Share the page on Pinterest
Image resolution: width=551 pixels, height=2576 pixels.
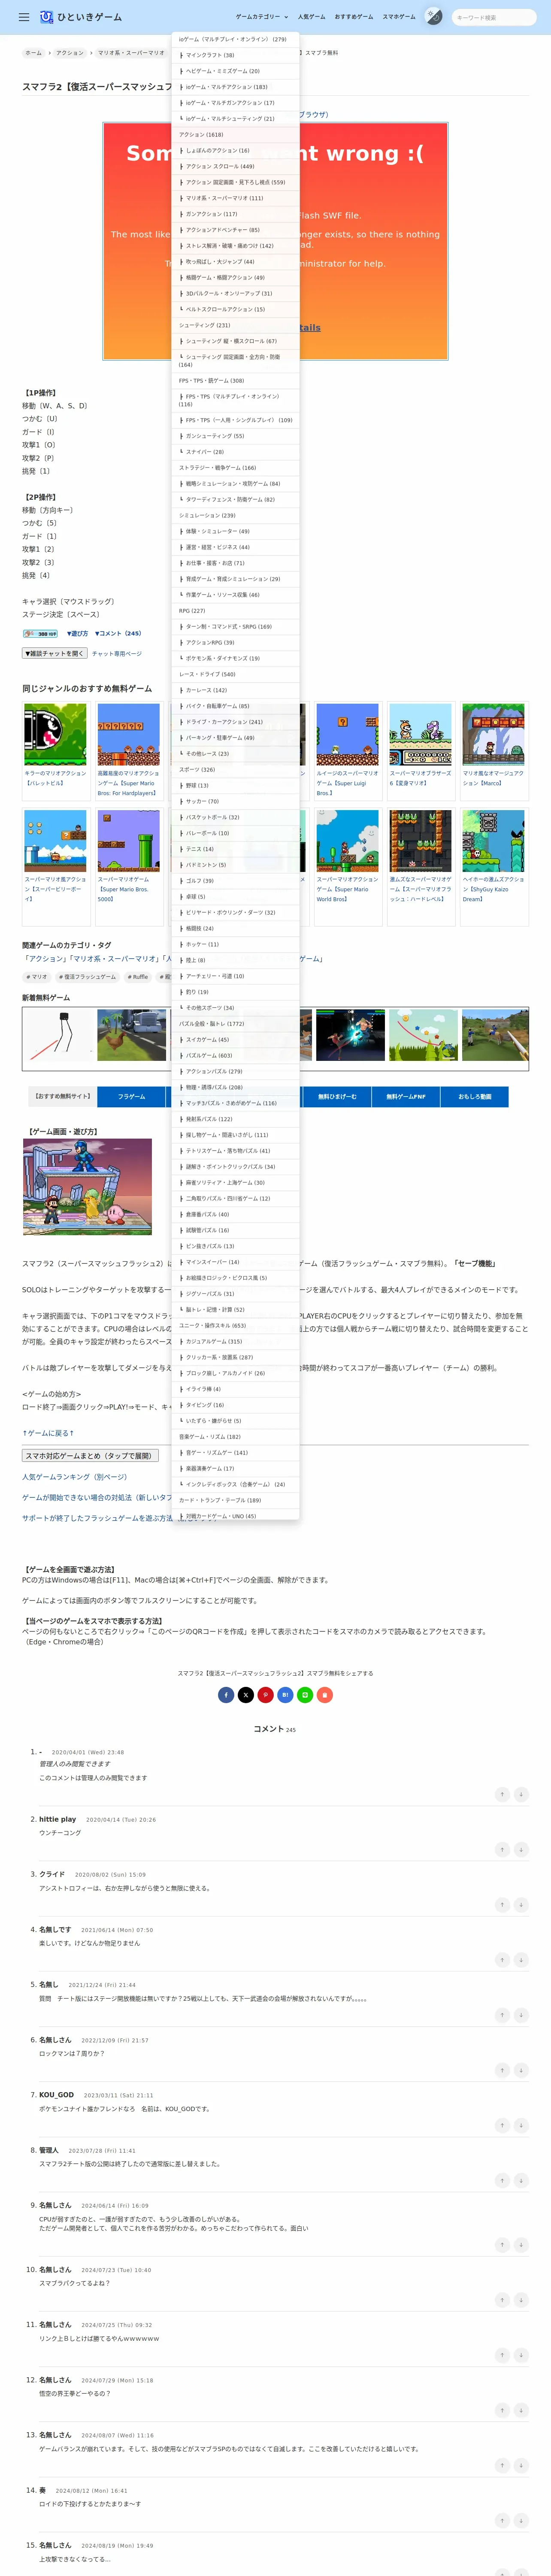pyautogui.click(x=266, y=1695)
